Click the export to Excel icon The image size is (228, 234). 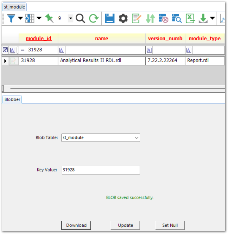190,18
